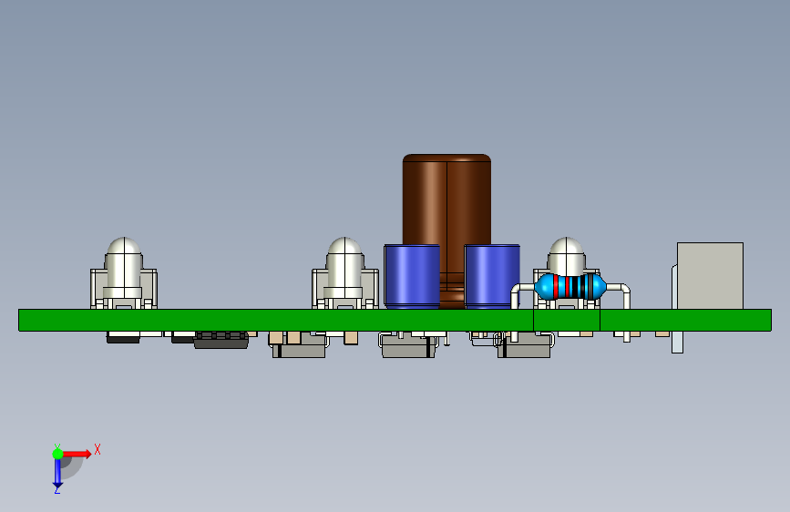The height and width of the screenshot is (512, 790).
Task: Select the gray component beneath the blue capacitors
Action: (408, 345)
